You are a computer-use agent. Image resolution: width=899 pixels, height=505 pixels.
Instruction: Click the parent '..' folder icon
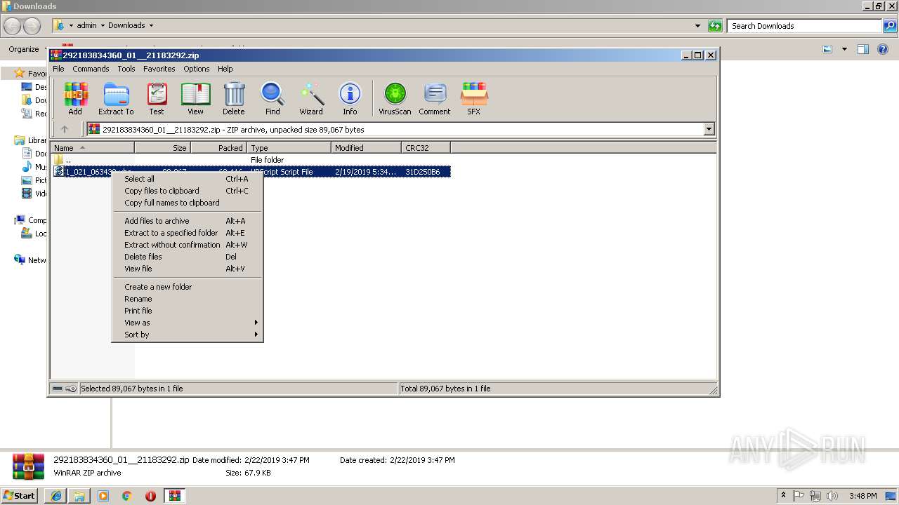pyautogui.click(x=59, y=160)
